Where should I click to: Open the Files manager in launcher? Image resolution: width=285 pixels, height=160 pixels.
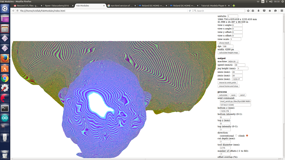click(x=5, y=29)
